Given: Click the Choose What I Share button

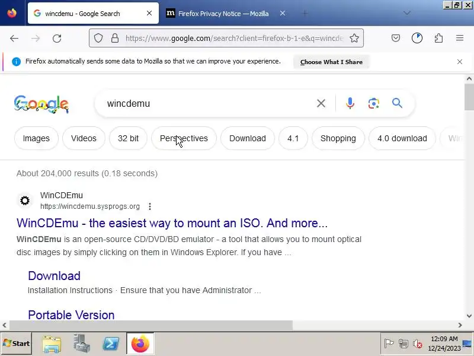Looking at the screenshot, I should 331,62.
